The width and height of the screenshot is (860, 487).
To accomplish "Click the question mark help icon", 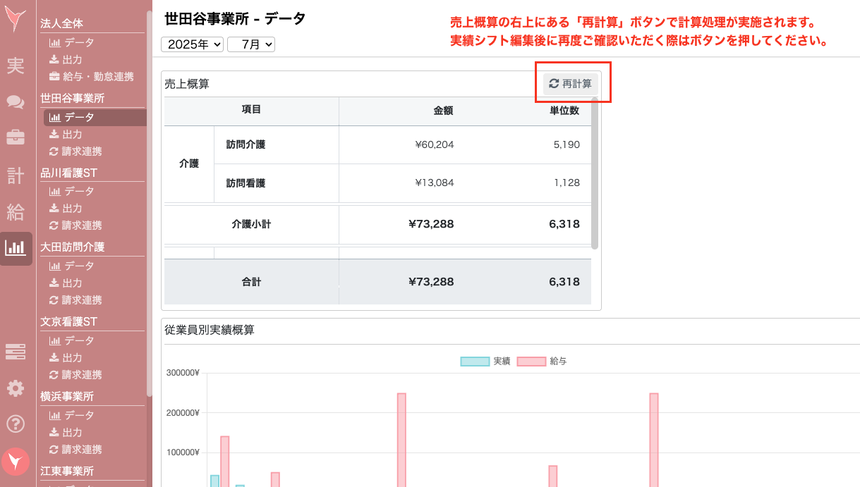I will coord(16,424).
